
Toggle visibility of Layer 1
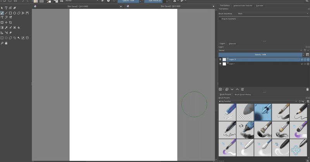tap(220, 64)
